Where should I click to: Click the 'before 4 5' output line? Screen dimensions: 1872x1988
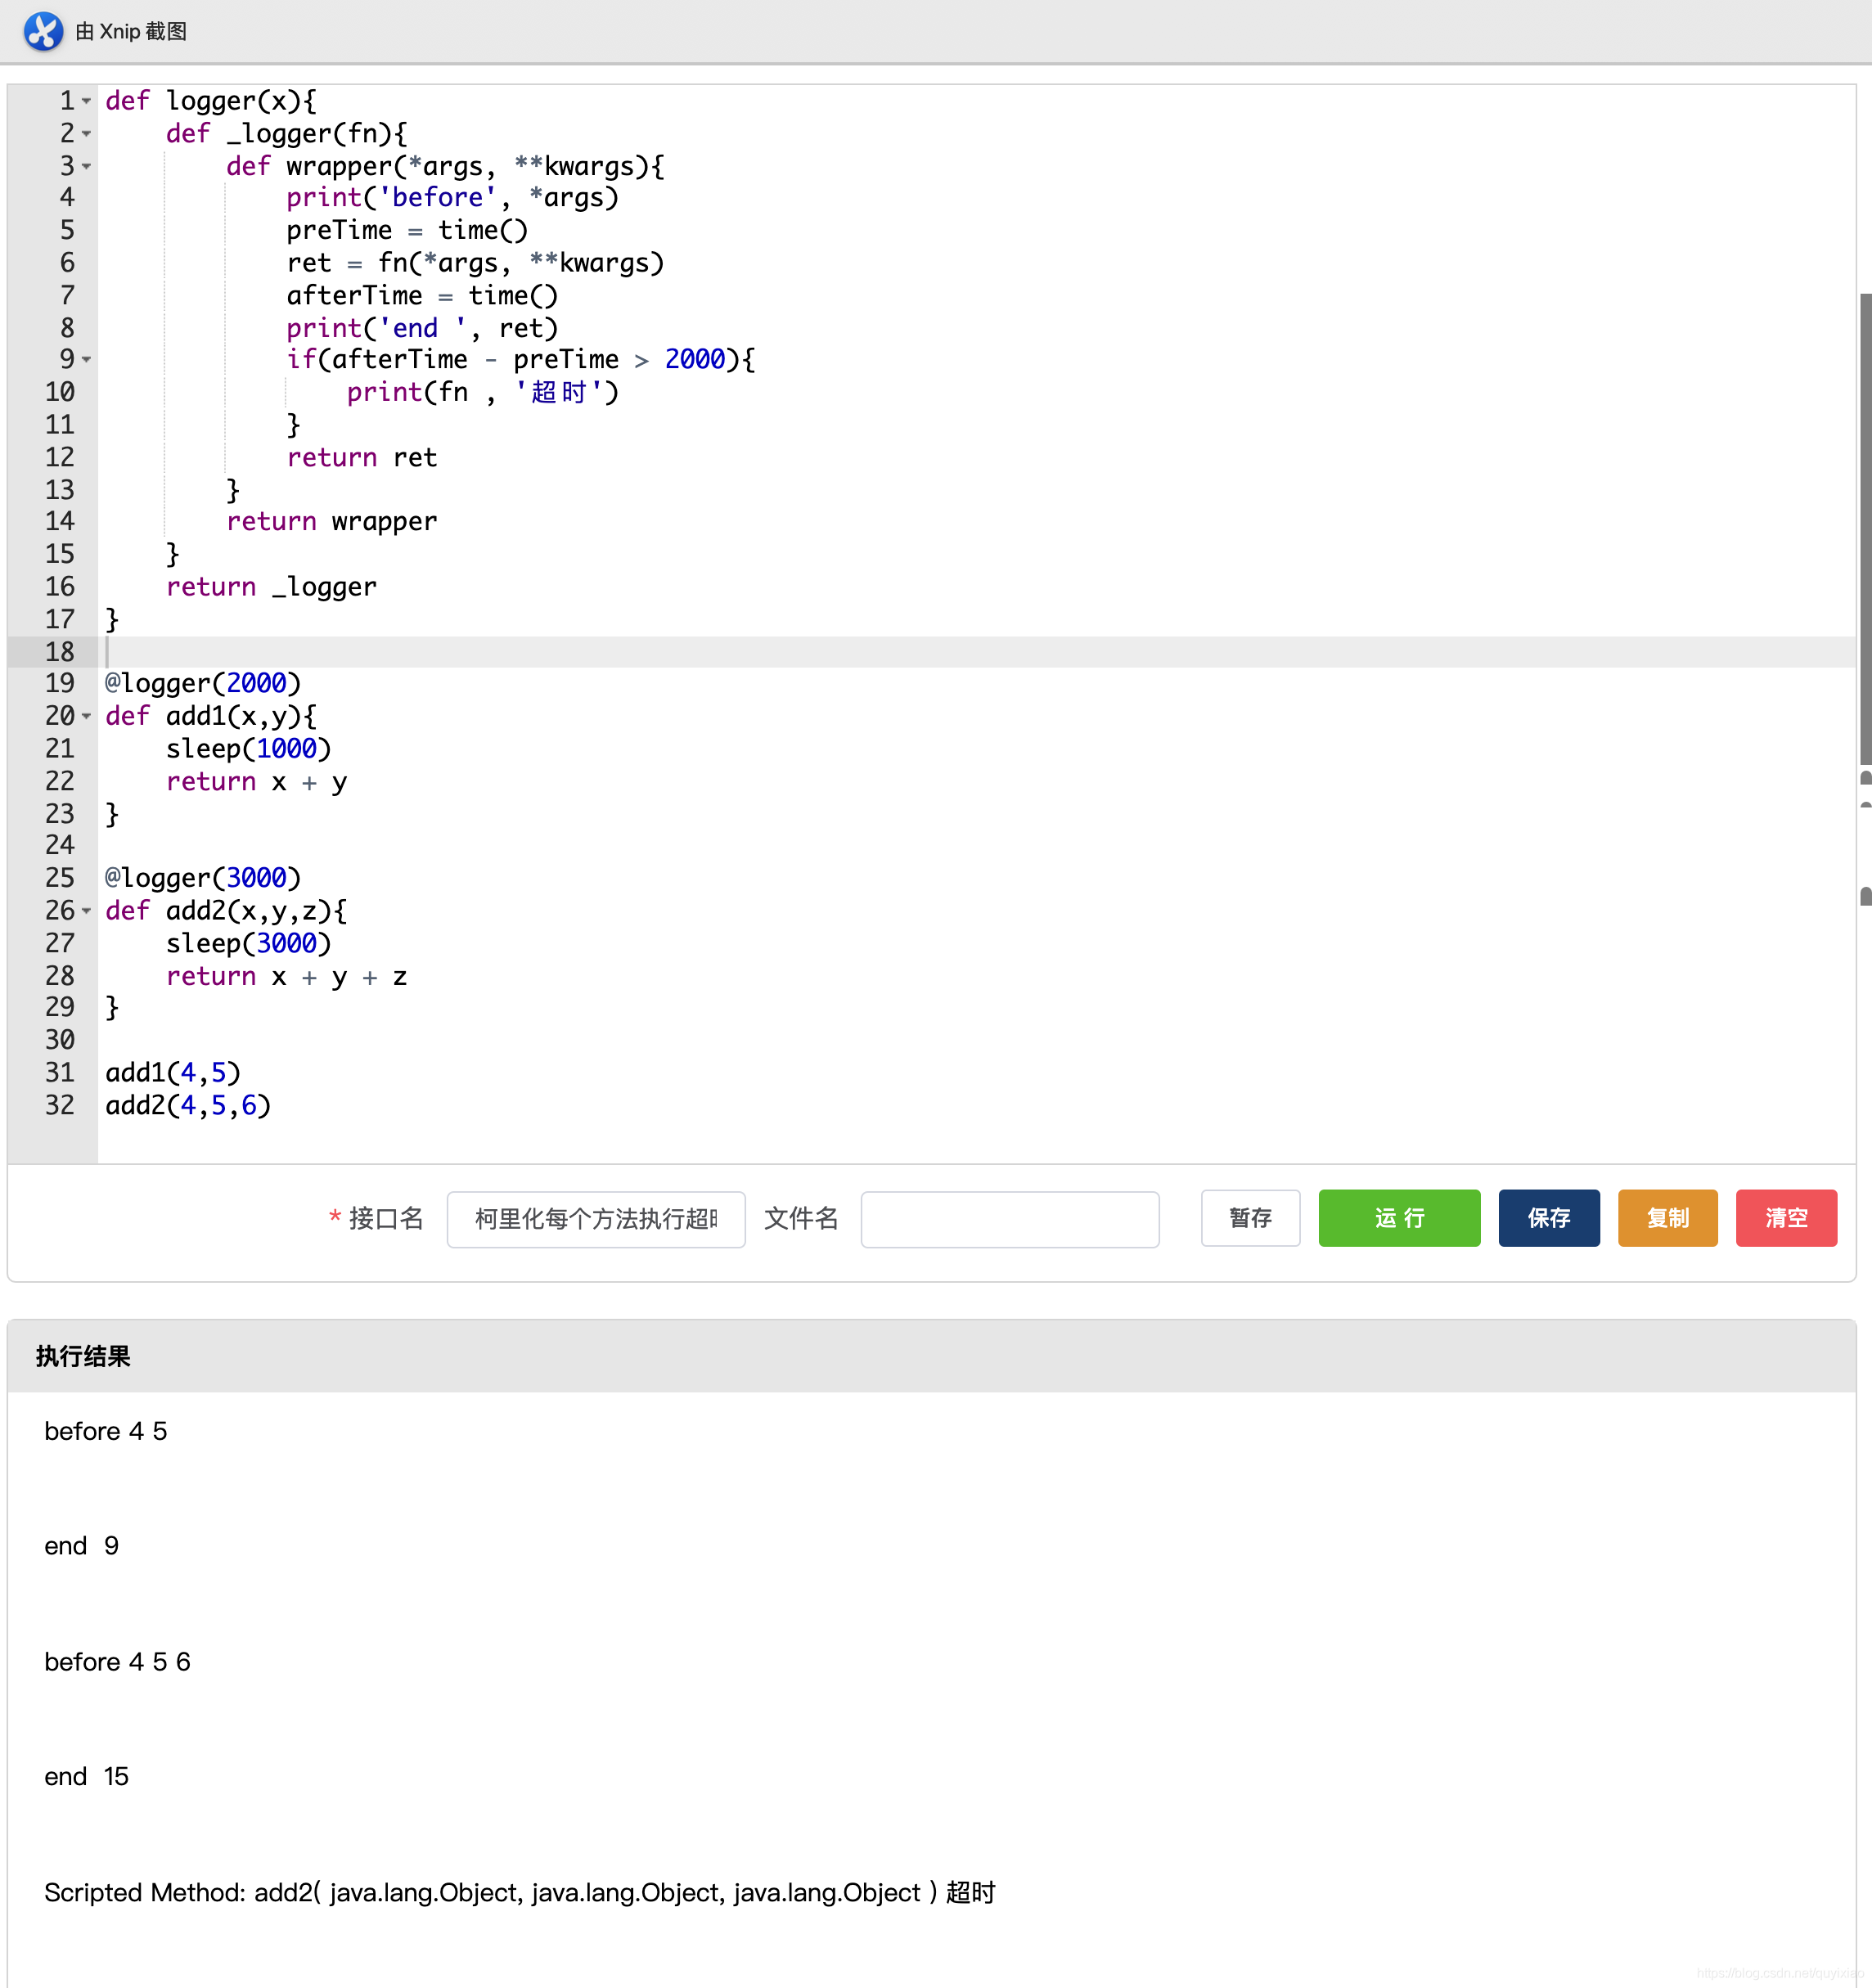(106, 1431)
